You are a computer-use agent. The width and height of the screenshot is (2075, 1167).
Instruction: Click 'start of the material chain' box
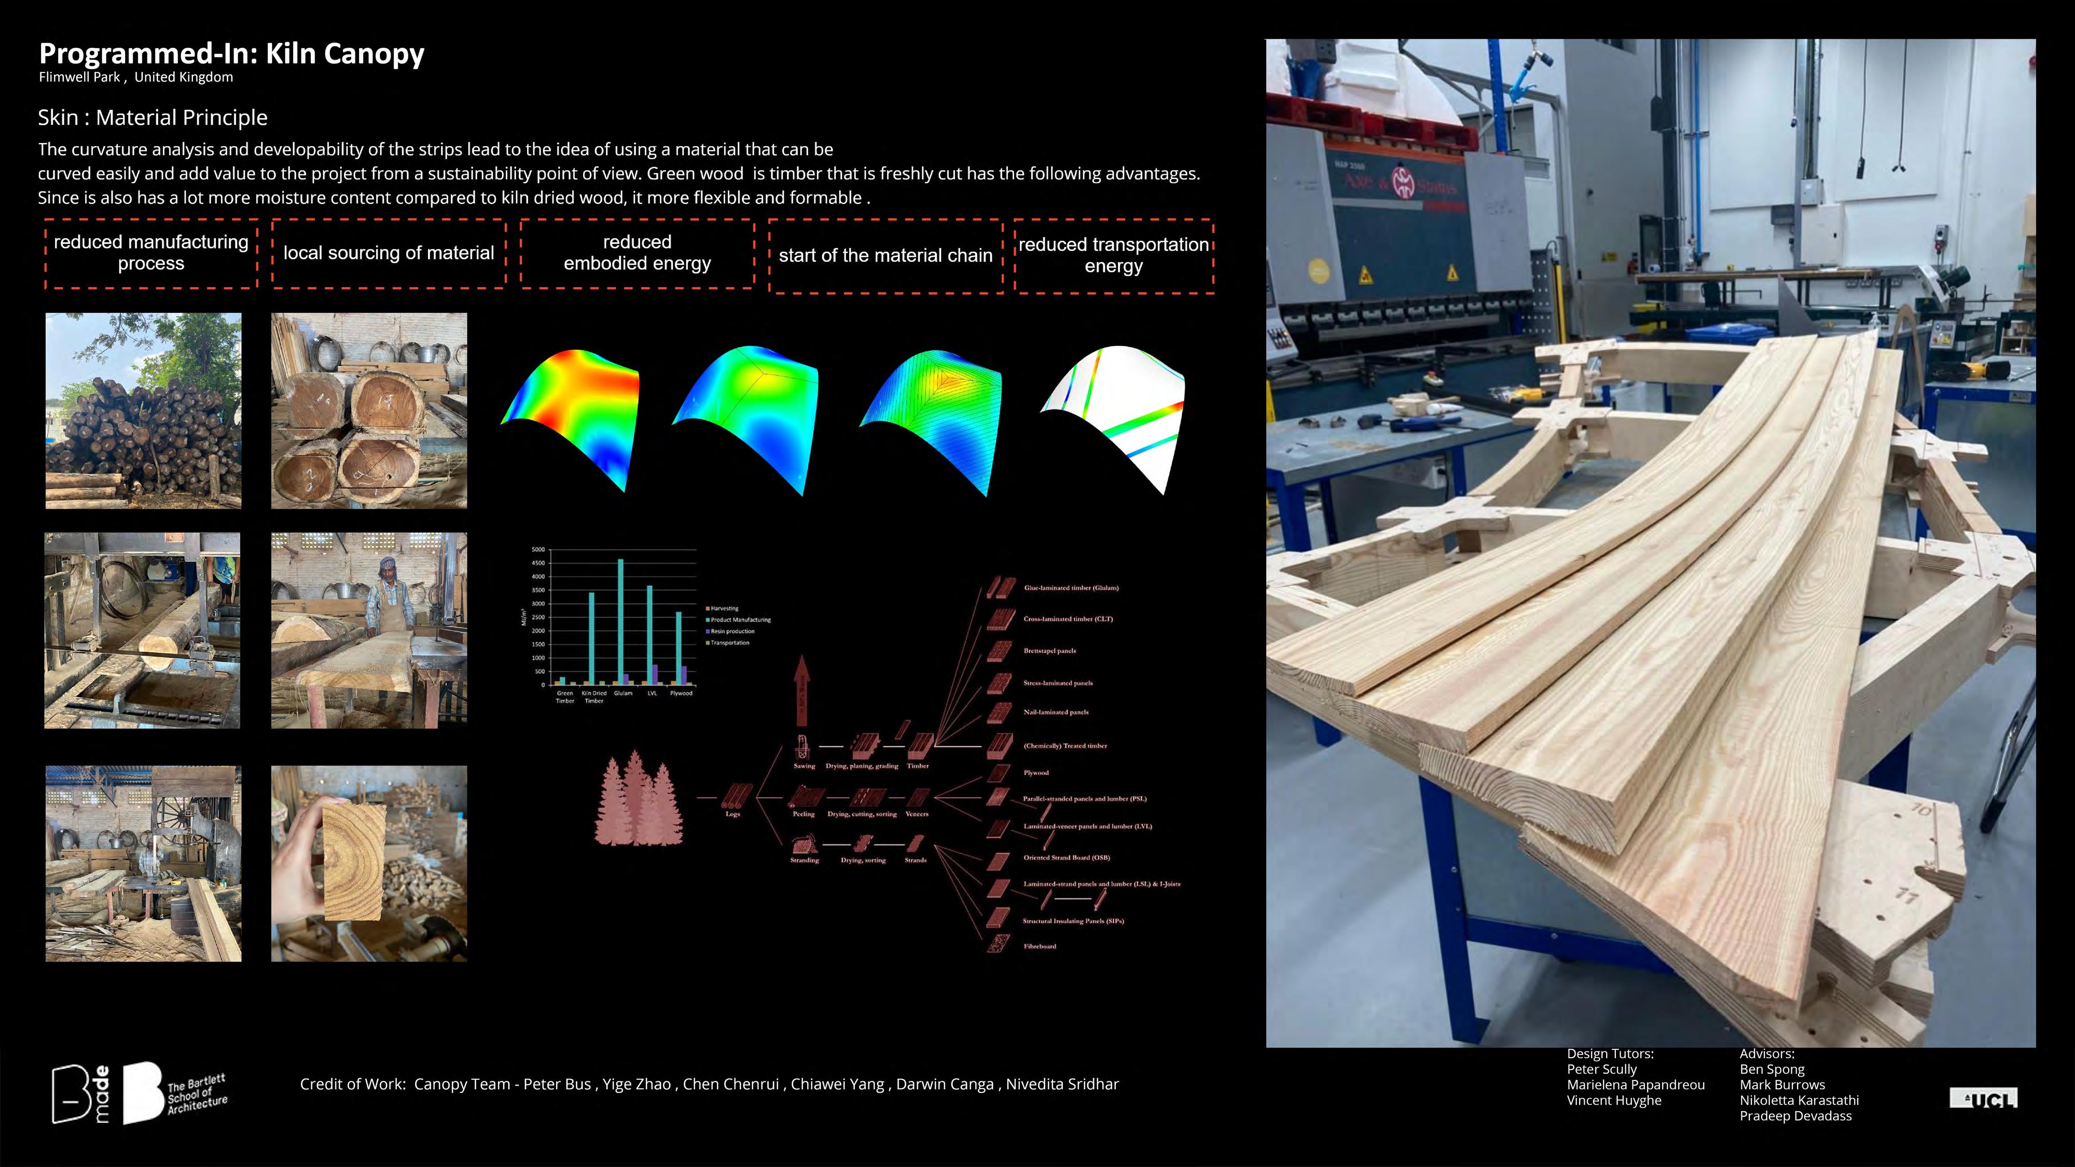(886, 255)
